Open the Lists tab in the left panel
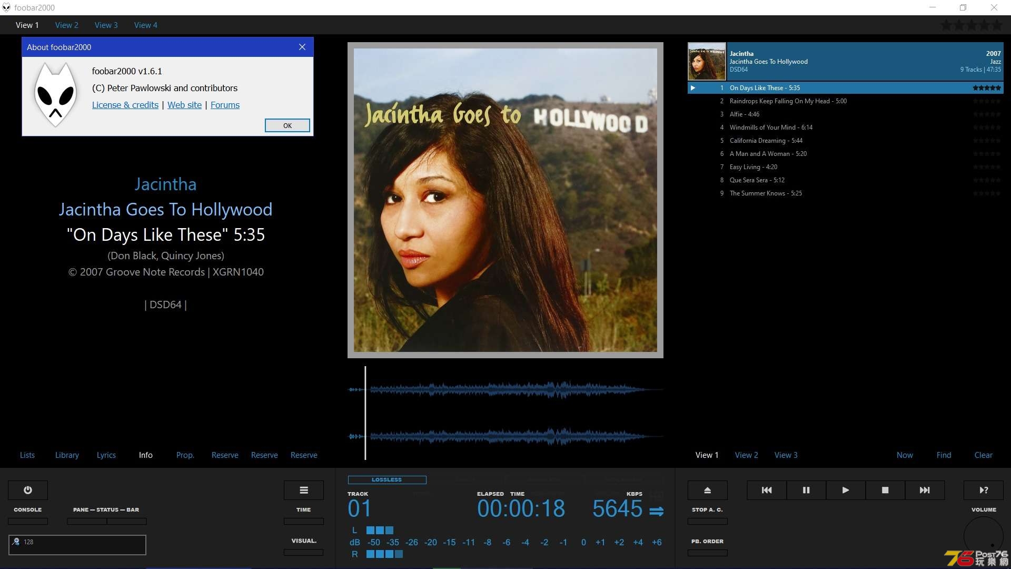 27,455
